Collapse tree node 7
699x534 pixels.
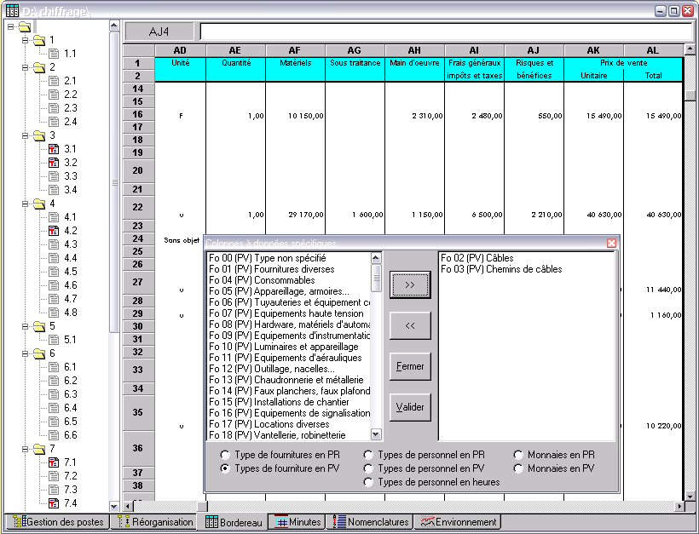[x=25, y=449]
